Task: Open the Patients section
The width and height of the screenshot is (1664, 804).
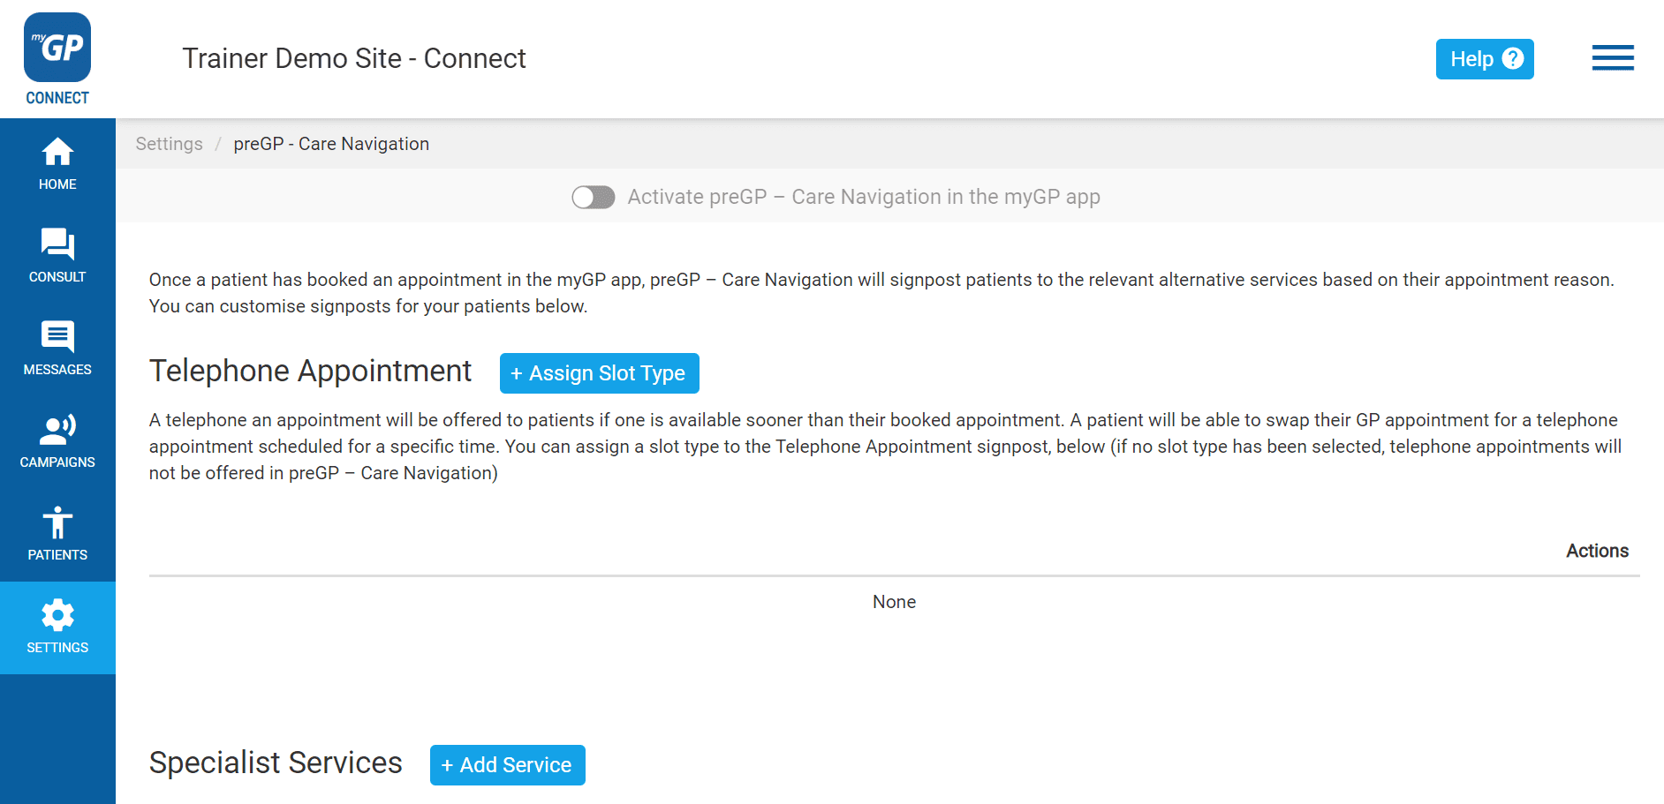Action: pyautogui.click(x=57, y=534)
